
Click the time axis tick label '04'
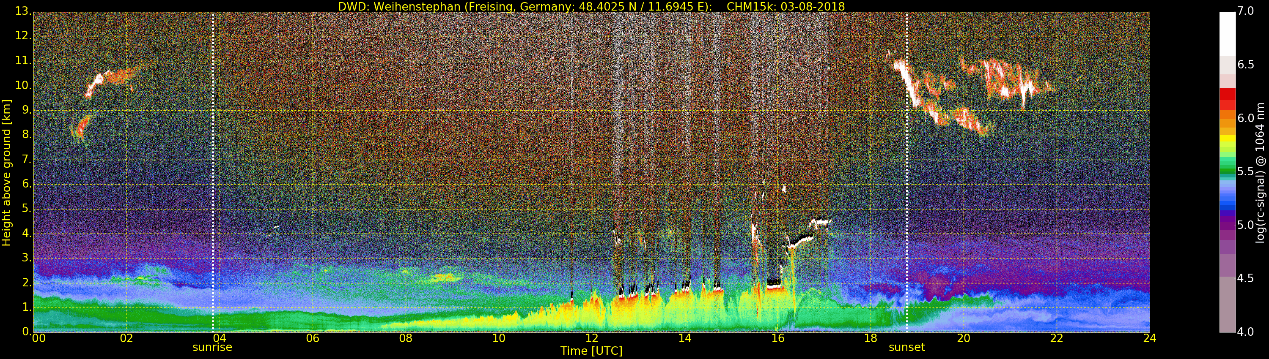point(219,338)
